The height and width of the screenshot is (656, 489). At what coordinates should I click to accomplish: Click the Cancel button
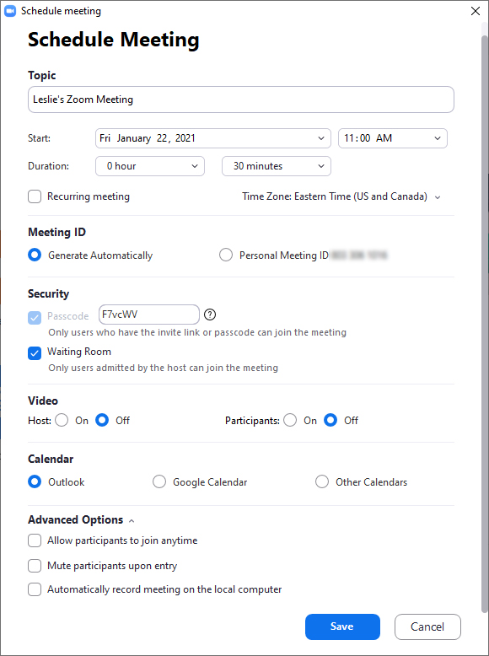tap(427, 626)
